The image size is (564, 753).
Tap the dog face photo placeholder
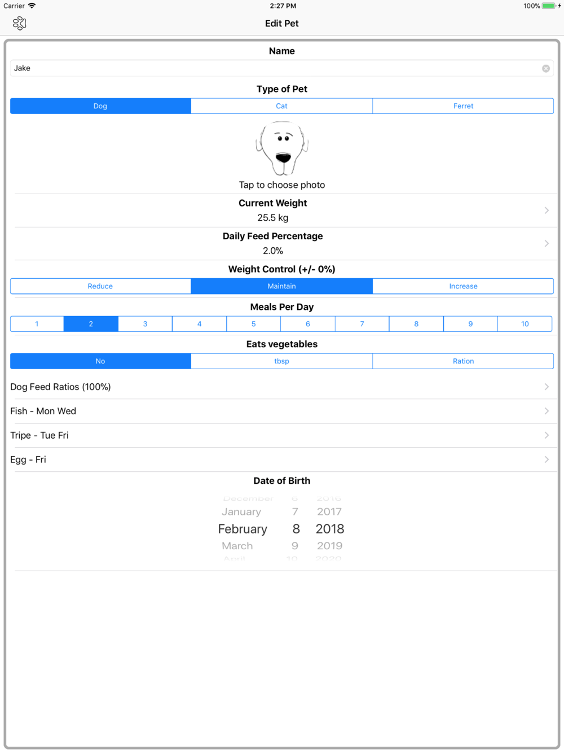pyautogui.click(x=282, y=148)
